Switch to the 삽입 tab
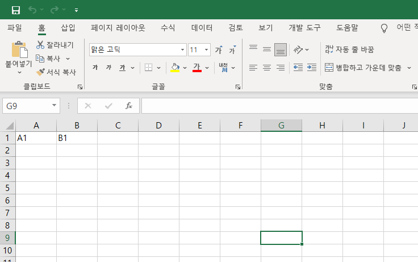Screen dimensions: 418x262 click(68, 28)
